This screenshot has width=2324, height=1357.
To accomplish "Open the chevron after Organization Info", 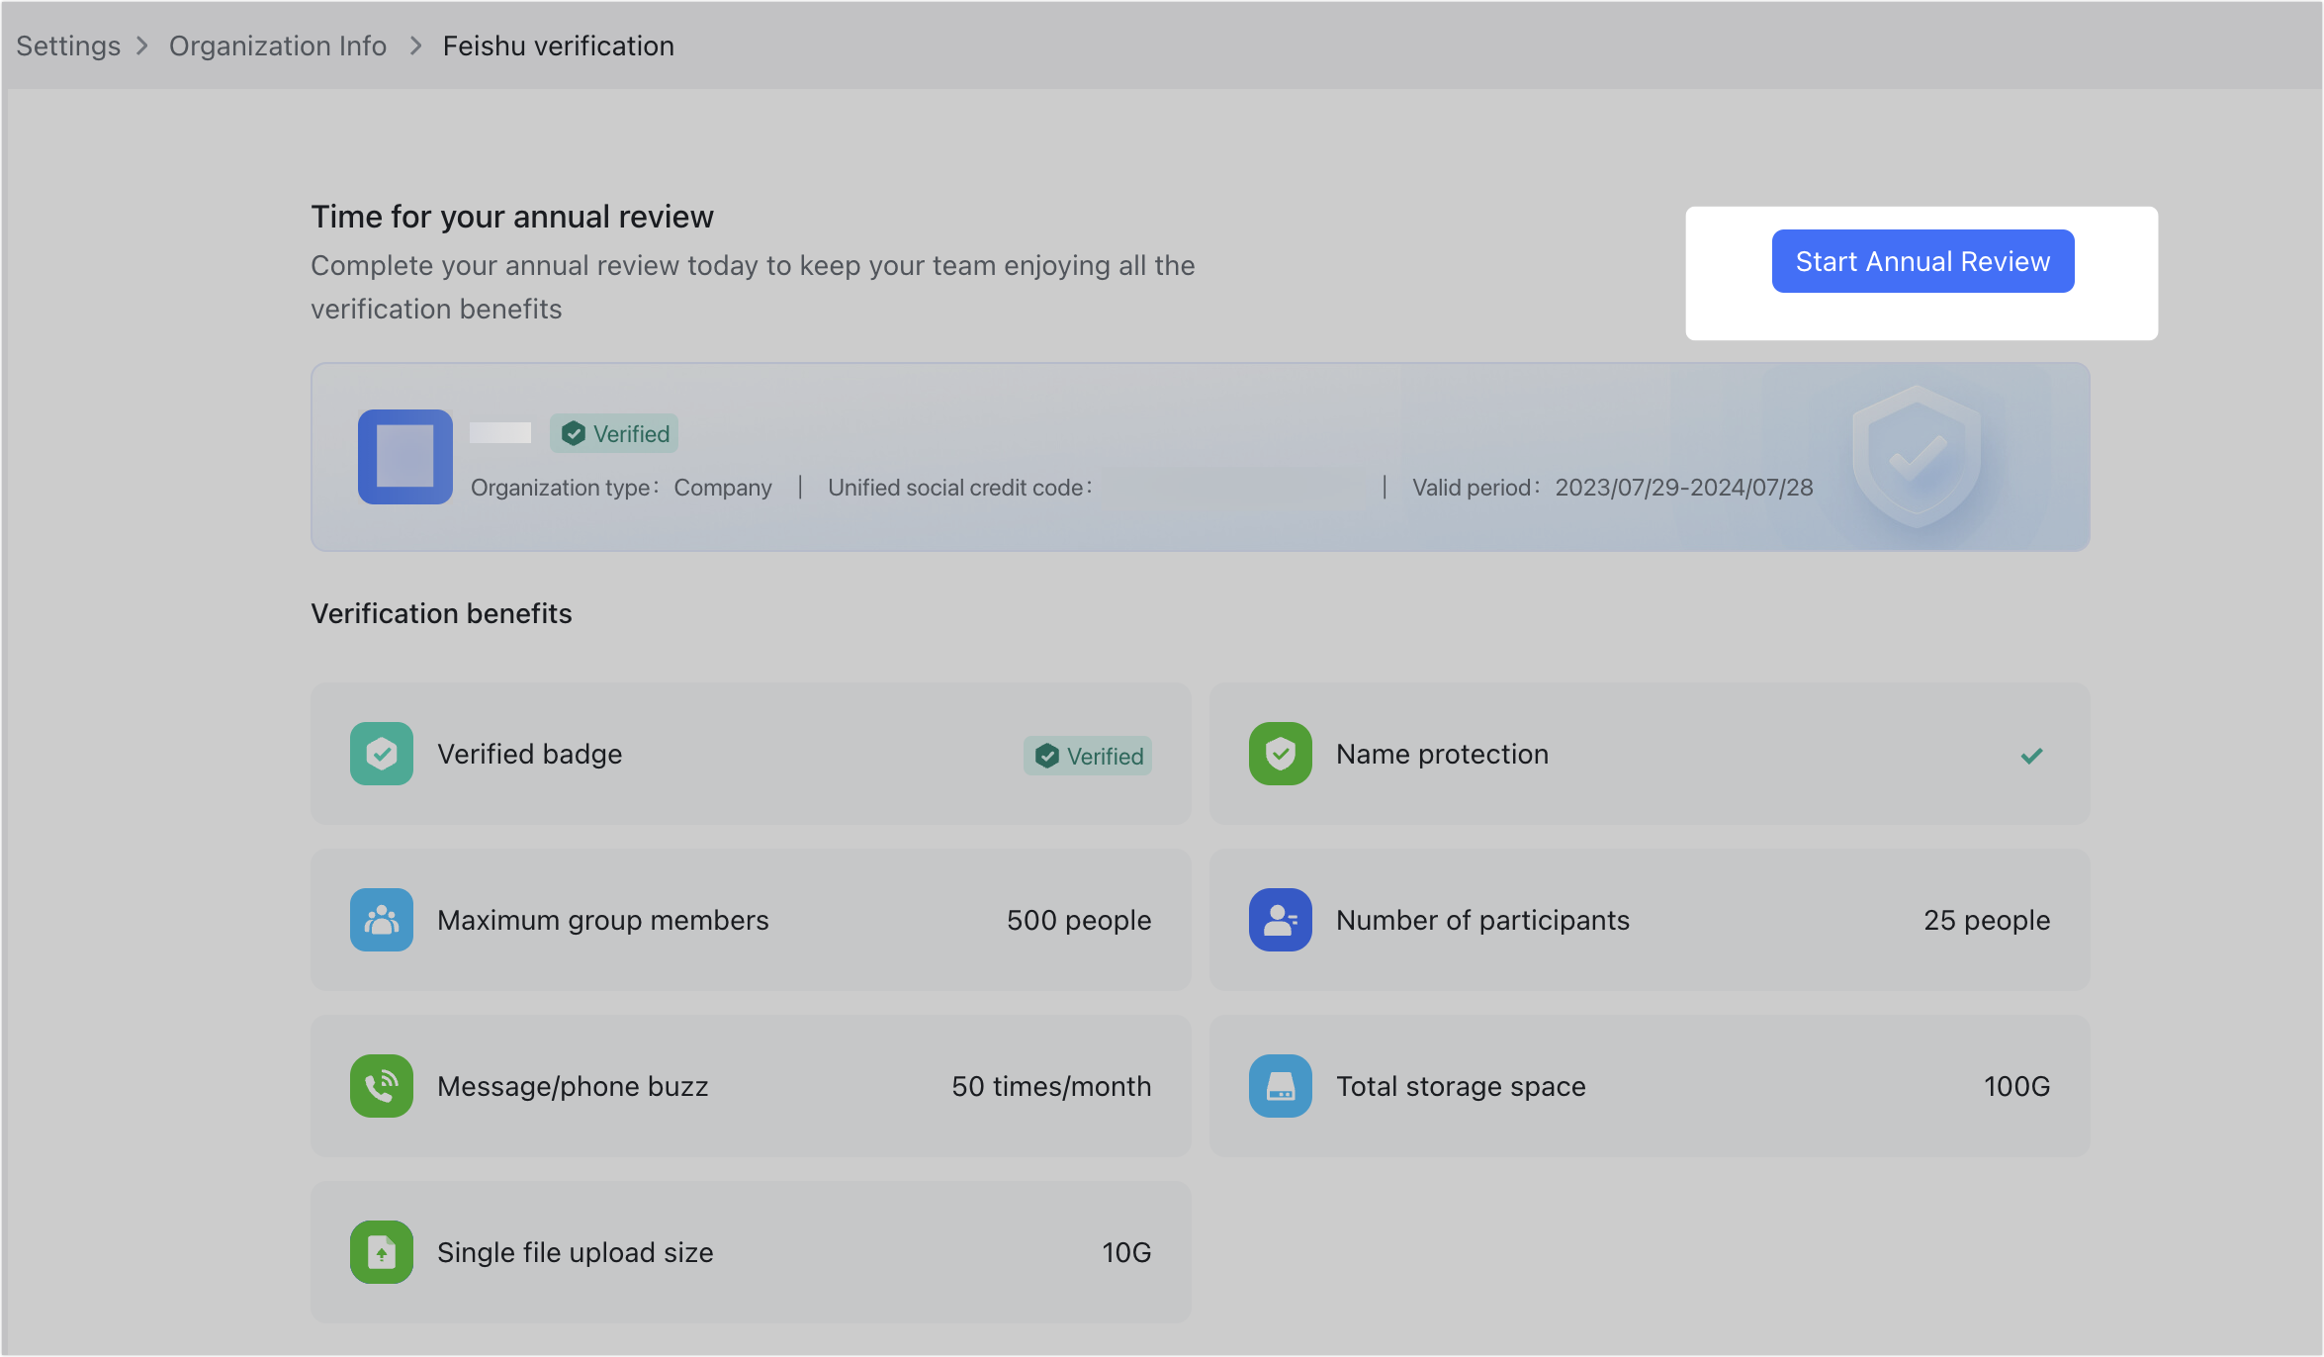I will (414, 45).
